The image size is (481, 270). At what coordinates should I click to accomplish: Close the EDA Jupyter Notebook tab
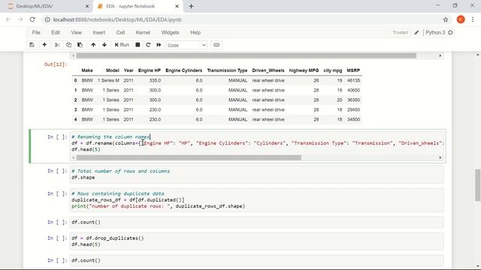point(177,6)
